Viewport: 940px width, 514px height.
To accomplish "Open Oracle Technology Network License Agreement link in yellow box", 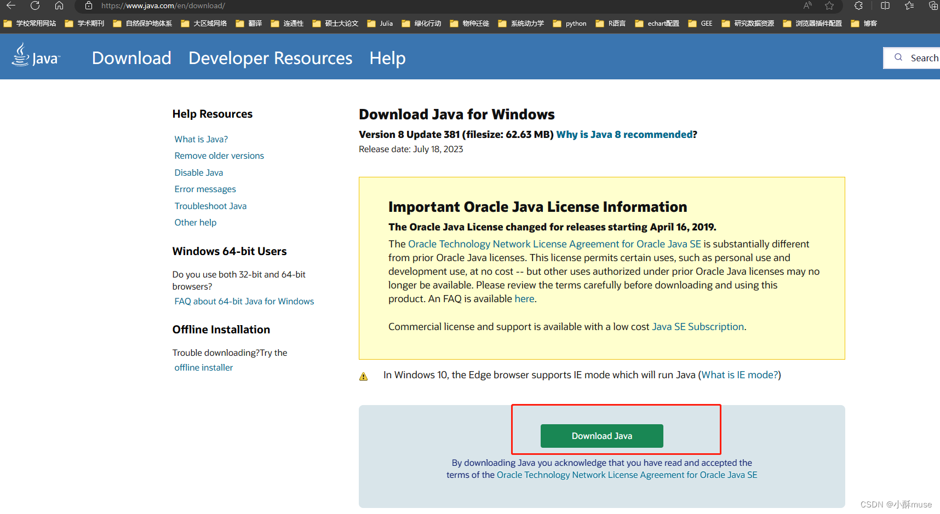I will 554,244.
